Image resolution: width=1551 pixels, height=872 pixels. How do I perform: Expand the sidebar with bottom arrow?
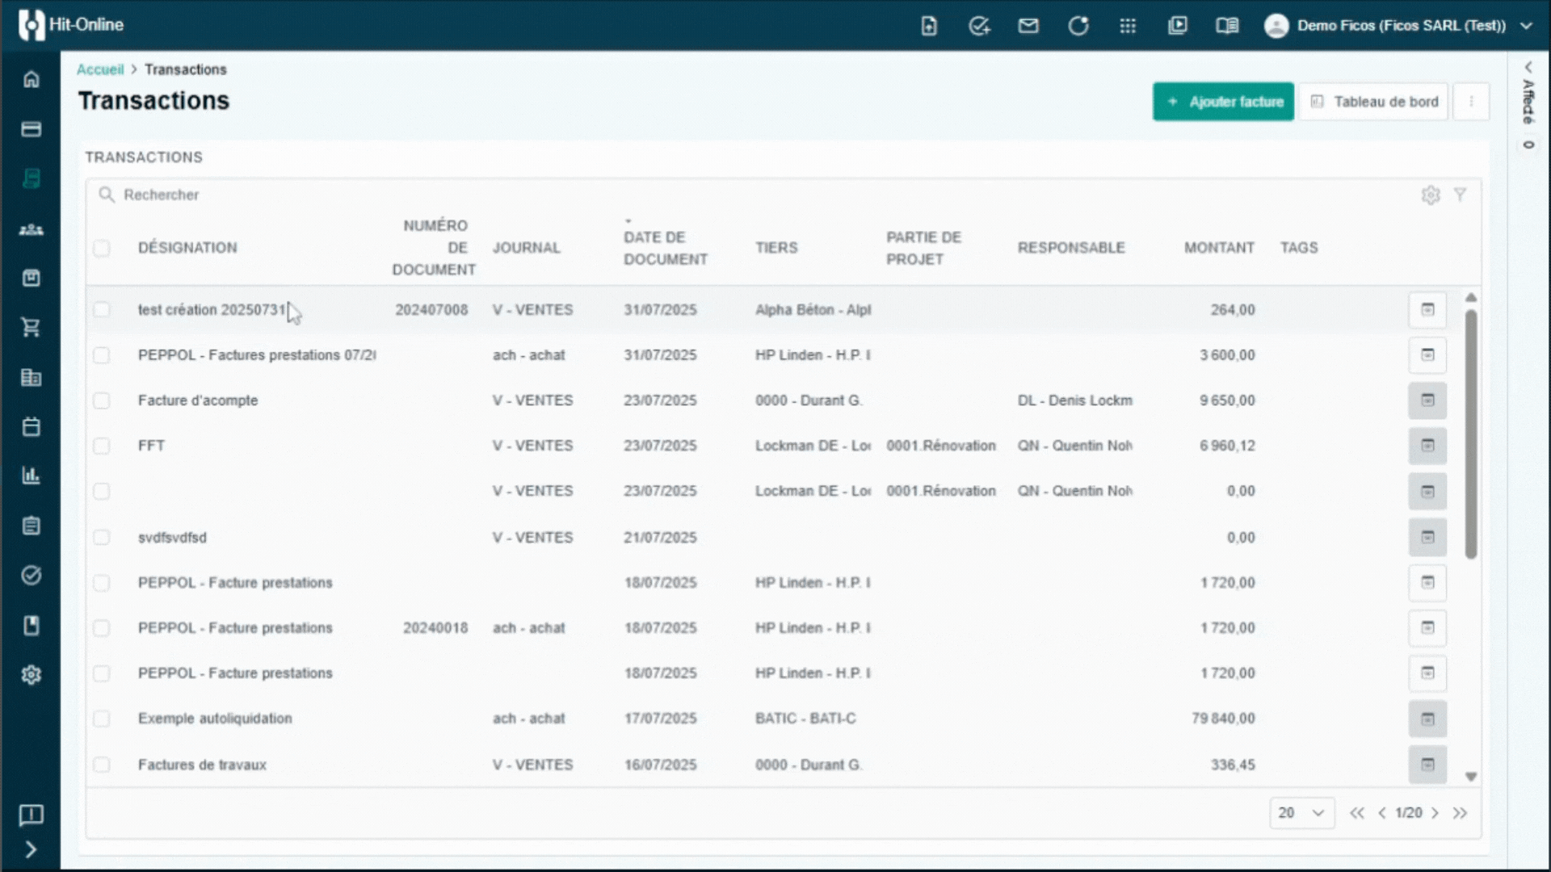(31, 849)
